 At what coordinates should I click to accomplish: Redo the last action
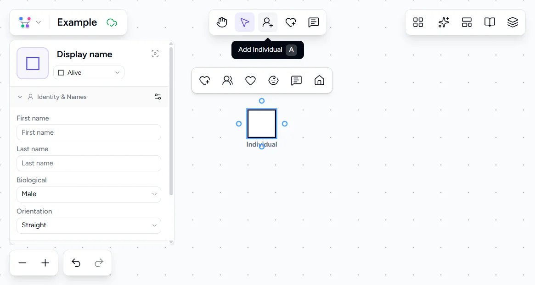pos(99,263)
